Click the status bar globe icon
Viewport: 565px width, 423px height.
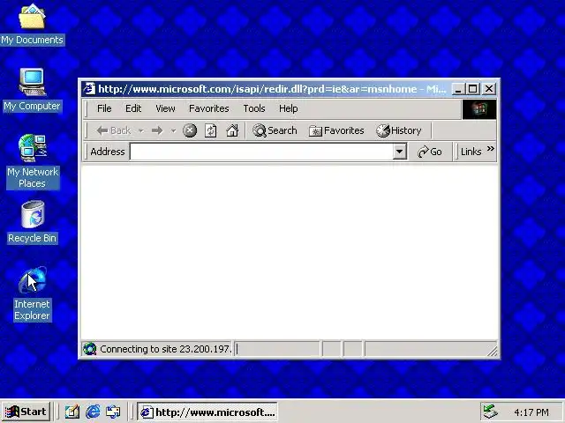click(x=89, y=349)
